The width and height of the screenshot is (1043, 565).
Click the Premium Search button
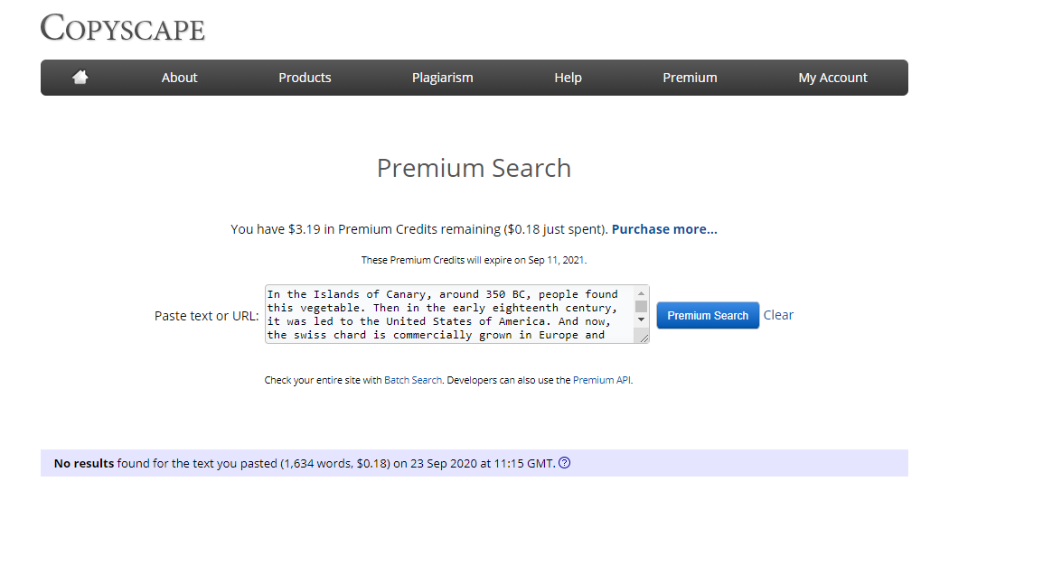(x=708, y=315)
